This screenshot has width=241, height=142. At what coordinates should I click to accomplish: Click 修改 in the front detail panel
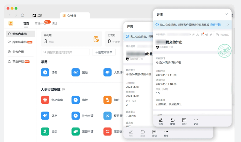[x=161, y=121]
